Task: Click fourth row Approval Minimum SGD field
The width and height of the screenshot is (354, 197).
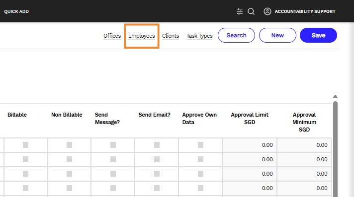Action: (x=304, y=188)
